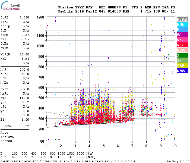Viewport: 190px width, 163px height.
Task: Click the 4 MHz x-axis tick label
Action: pos(89,146)
